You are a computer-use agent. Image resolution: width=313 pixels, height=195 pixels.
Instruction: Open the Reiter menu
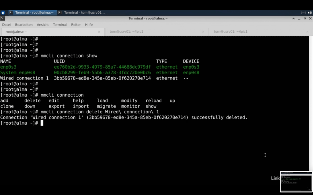pyautogui.click(x=76, y=25)
